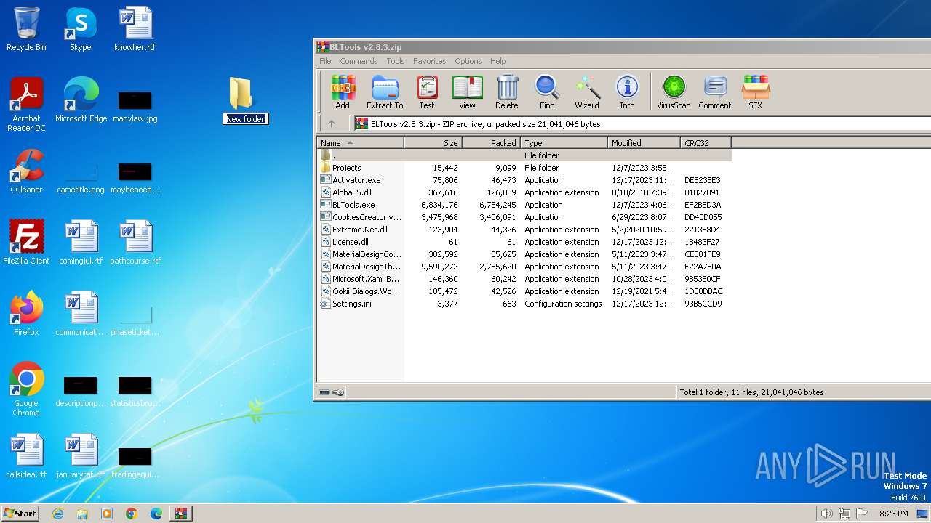Select BLTools.exe file
Screen dimensions: 931x523
524,205
